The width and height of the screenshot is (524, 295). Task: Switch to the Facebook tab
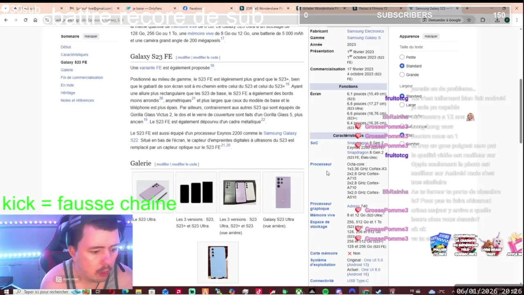(x=206, y=8)
